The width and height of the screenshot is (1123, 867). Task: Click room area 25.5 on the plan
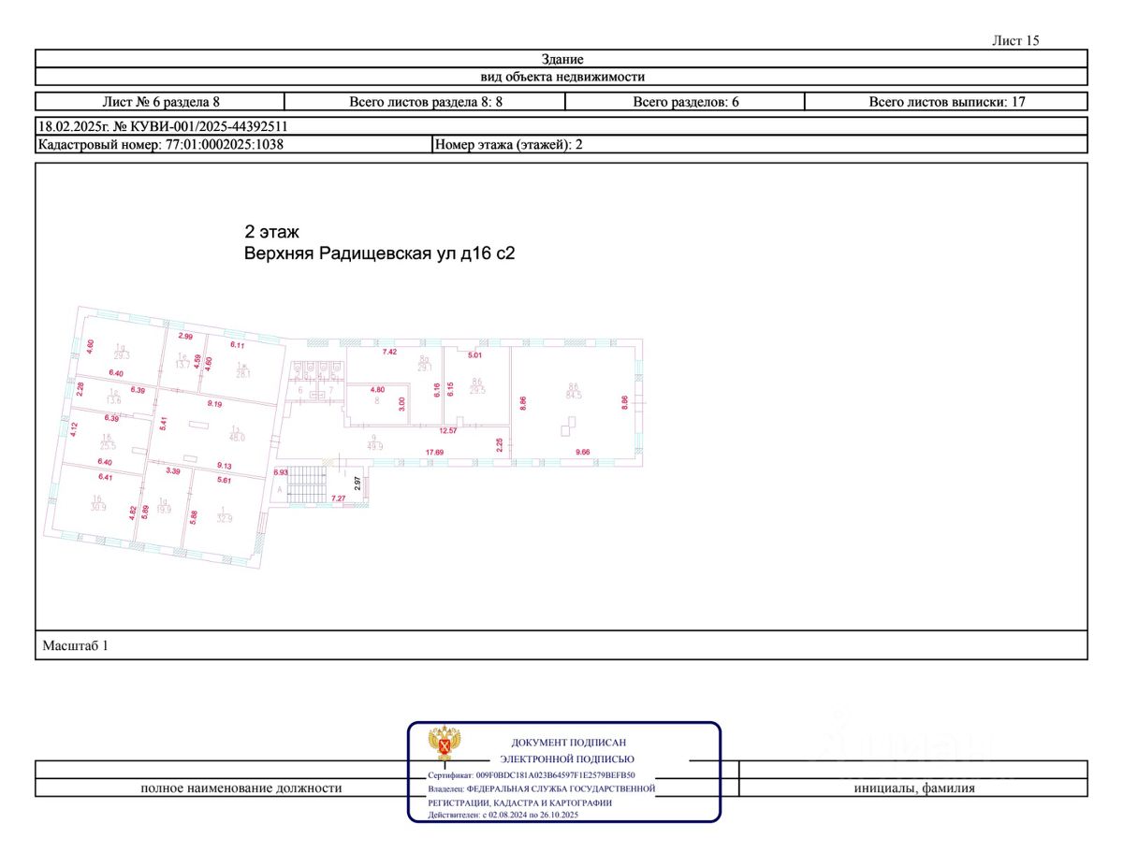pos(109,446)
